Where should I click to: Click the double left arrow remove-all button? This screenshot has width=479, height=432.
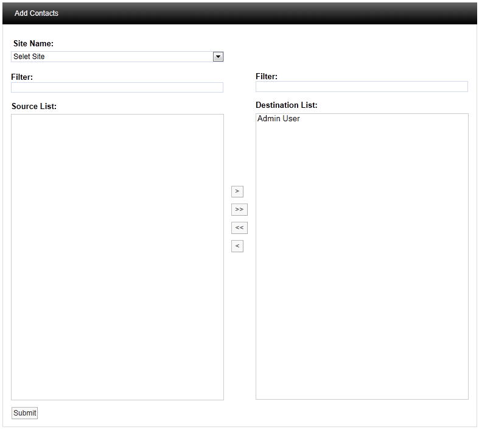[x=239, y=228]
